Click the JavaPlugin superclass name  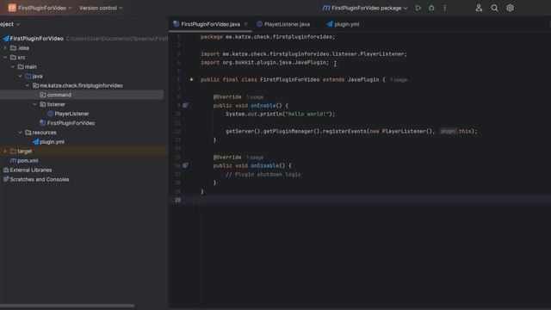(x=363, y=80)
